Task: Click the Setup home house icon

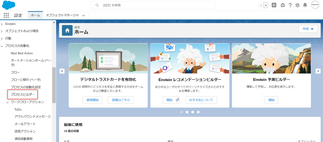Action: click(x=67, y=30)
